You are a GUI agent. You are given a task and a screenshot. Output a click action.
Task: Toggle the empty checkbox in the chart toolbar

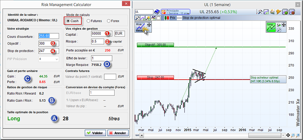tap(158, 18)
